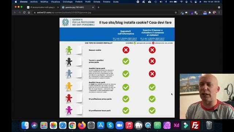Click the address bar URL active121.com
This screenshot has height=132, width=234.
(64, 12)
